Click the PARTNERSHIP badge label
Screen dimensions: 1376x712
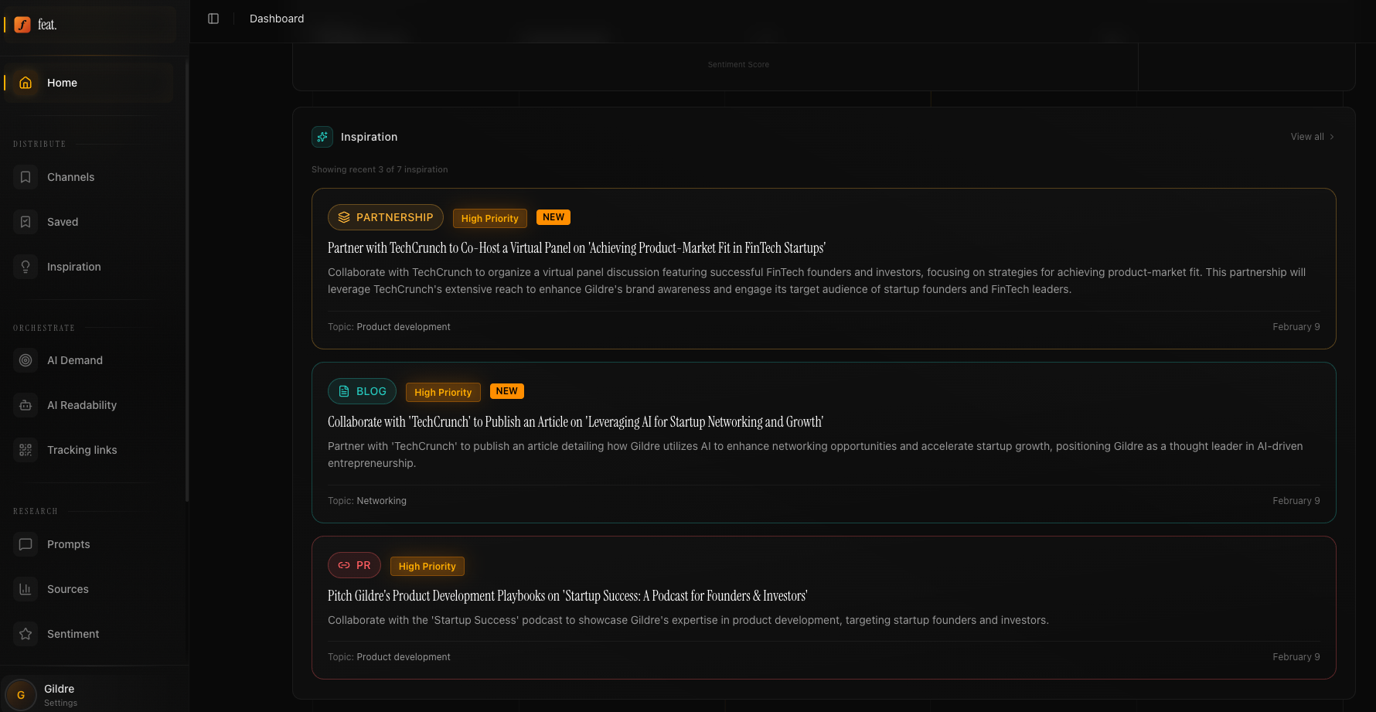(x=386, y=217)
